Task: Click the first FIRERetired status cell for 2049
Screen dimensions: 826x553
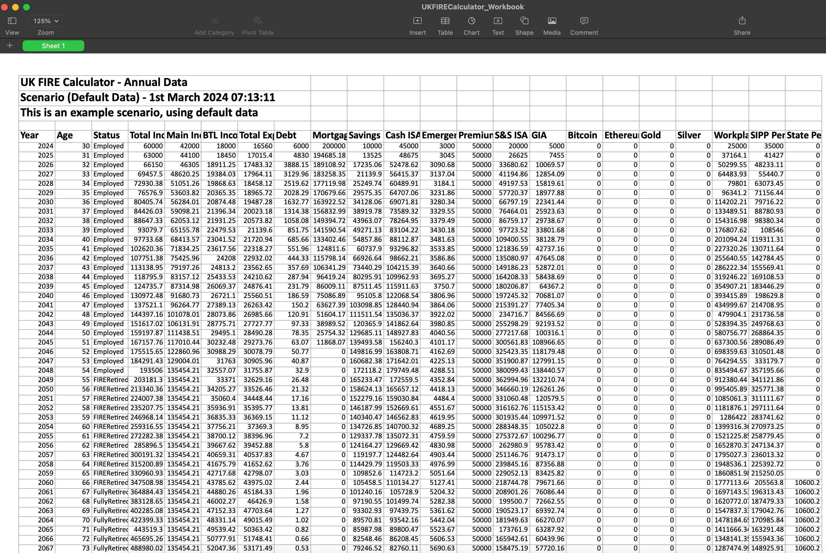Action: [110, 380]
